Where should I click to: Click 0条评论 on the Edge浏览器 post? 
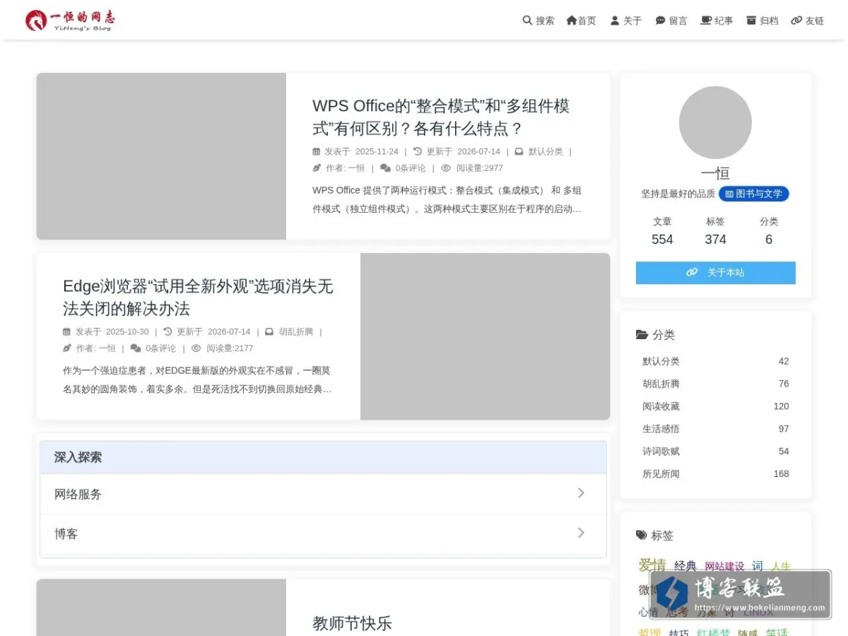161,348
